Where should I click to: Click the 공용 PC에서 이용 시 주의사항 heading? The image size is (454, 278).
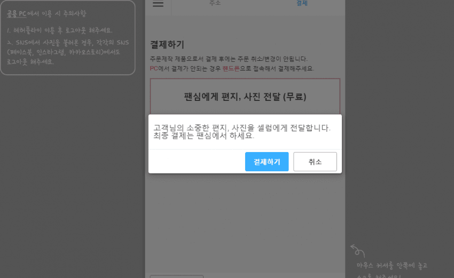tap(46, 13)
